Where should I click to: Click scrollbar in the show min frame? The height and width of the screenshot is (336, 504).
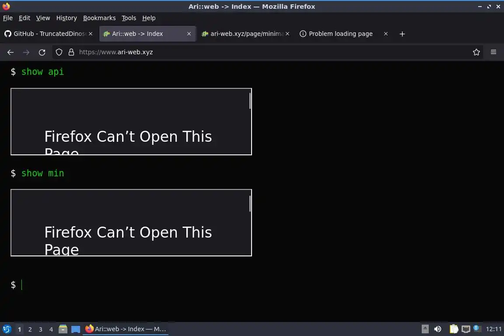(250, 204)
